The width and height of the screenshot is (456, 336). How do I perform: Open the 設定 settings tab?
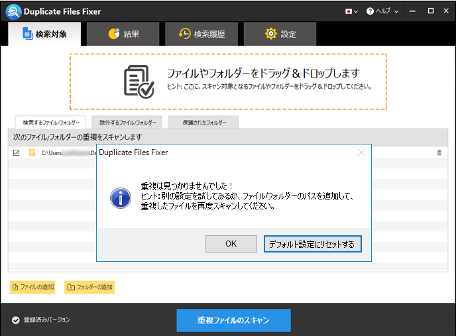coord(280,34)
